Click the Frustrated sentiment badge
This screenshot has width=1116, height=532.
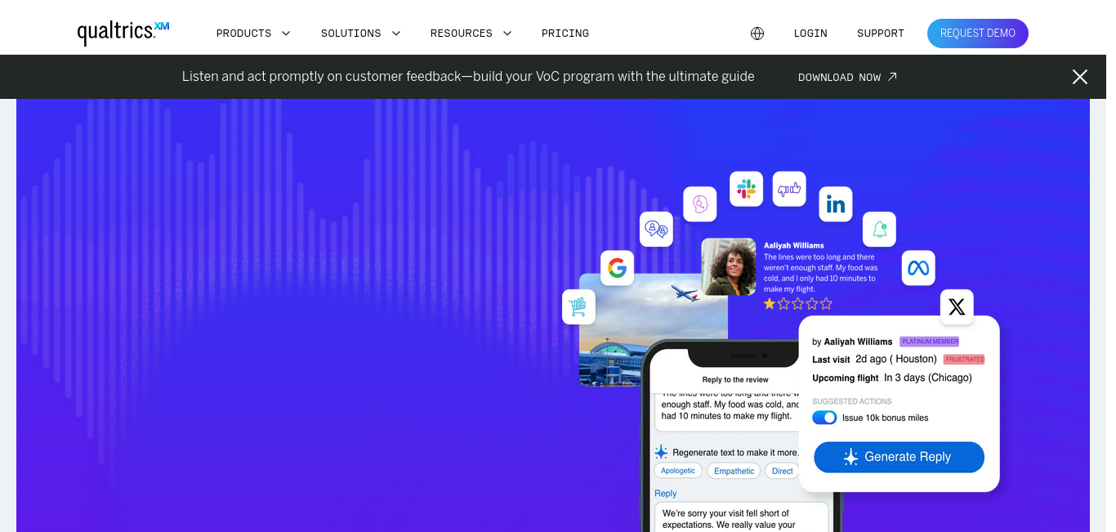964,360
